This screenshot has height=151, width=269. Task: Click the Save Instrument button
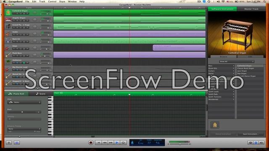click(251, 134)
